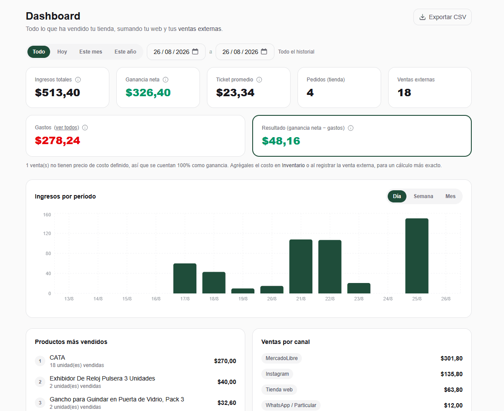Click the $48,16 result amount
The image size is (504, 411).
(x=281, y=141)
